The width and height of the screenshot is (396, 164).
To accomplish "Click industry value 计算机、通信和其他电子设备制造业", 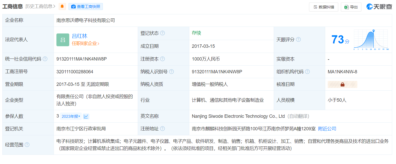I will coord(228,100).
